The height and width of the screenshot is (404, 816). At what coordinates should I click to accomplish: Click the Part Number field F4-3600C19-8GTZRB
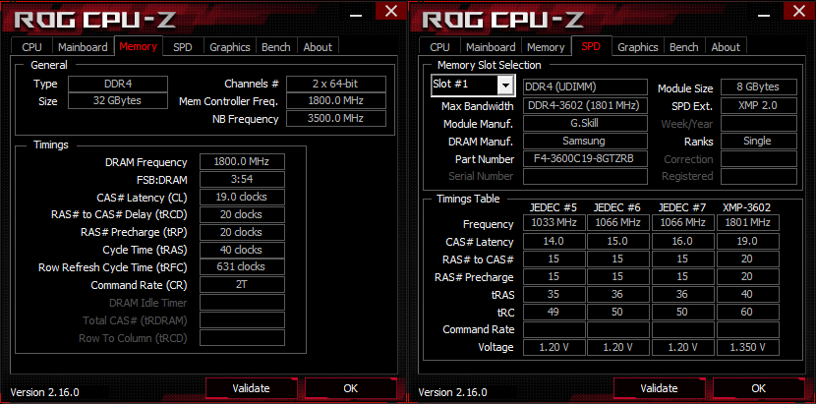click(585, 159)
